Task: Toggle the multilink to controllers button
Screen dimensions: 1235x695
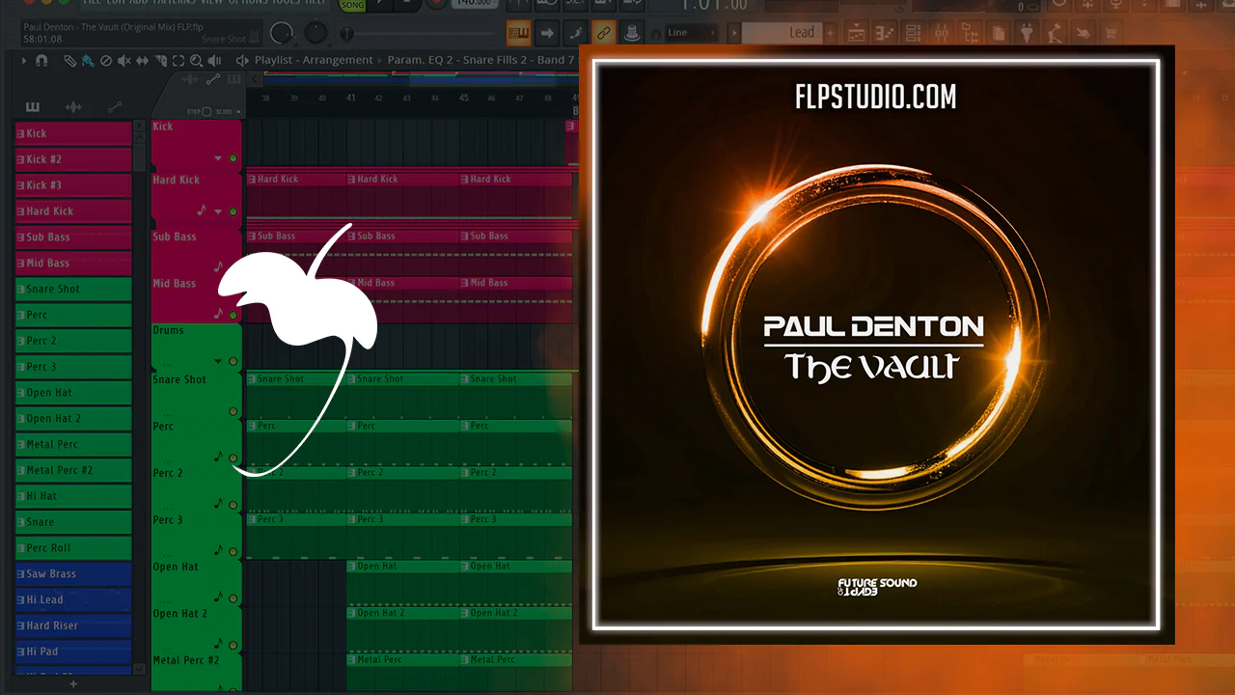Action: 604,34
